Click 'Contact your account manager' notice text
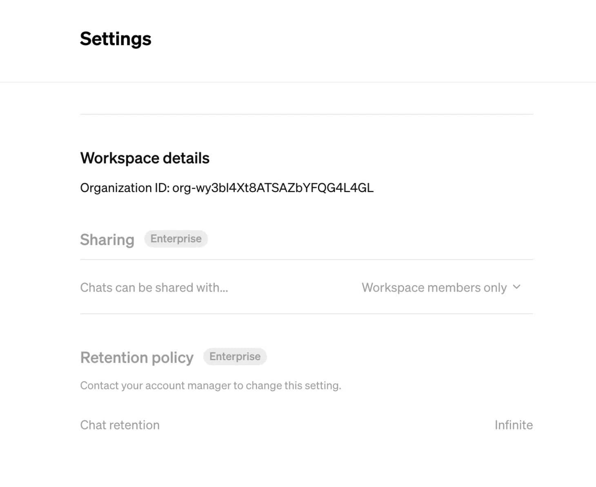596x487 pixels. [211, 385]
